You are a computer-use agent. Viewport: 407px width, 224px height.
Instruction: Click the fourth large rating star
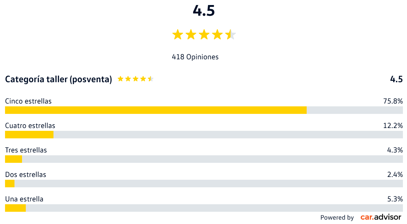pyautogui.click(x=217, y=35)
